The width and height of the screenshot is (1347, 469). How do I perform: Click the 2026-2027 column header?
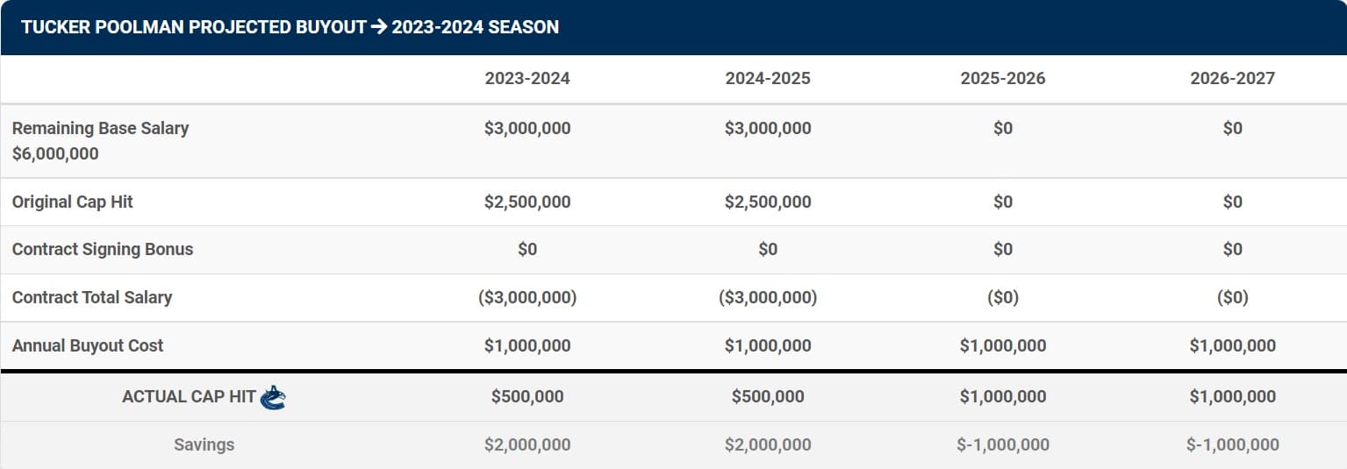point(1232,78)
